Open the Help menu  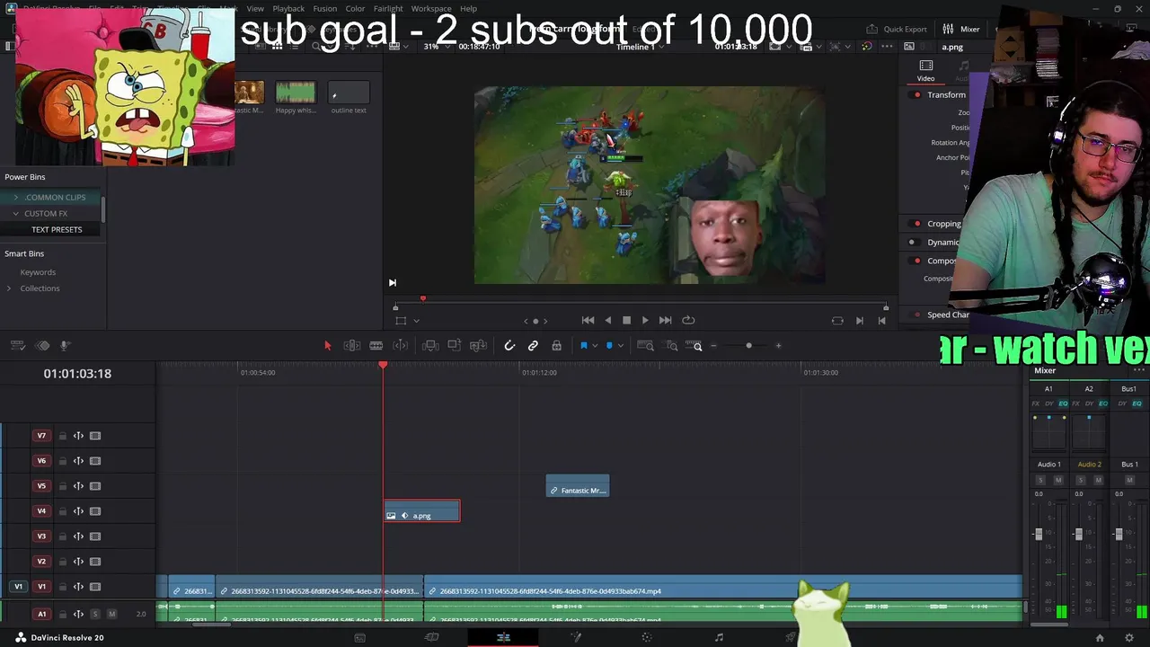(x=468, y=9)
